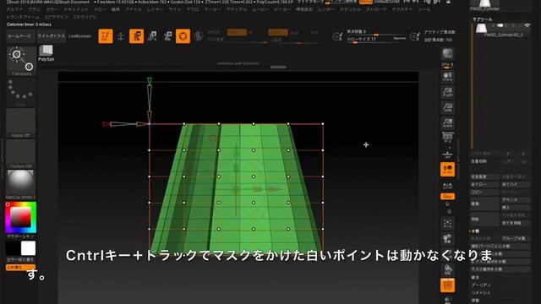Open the マテリアル menu
541x304 pixels.
(237, 9)
